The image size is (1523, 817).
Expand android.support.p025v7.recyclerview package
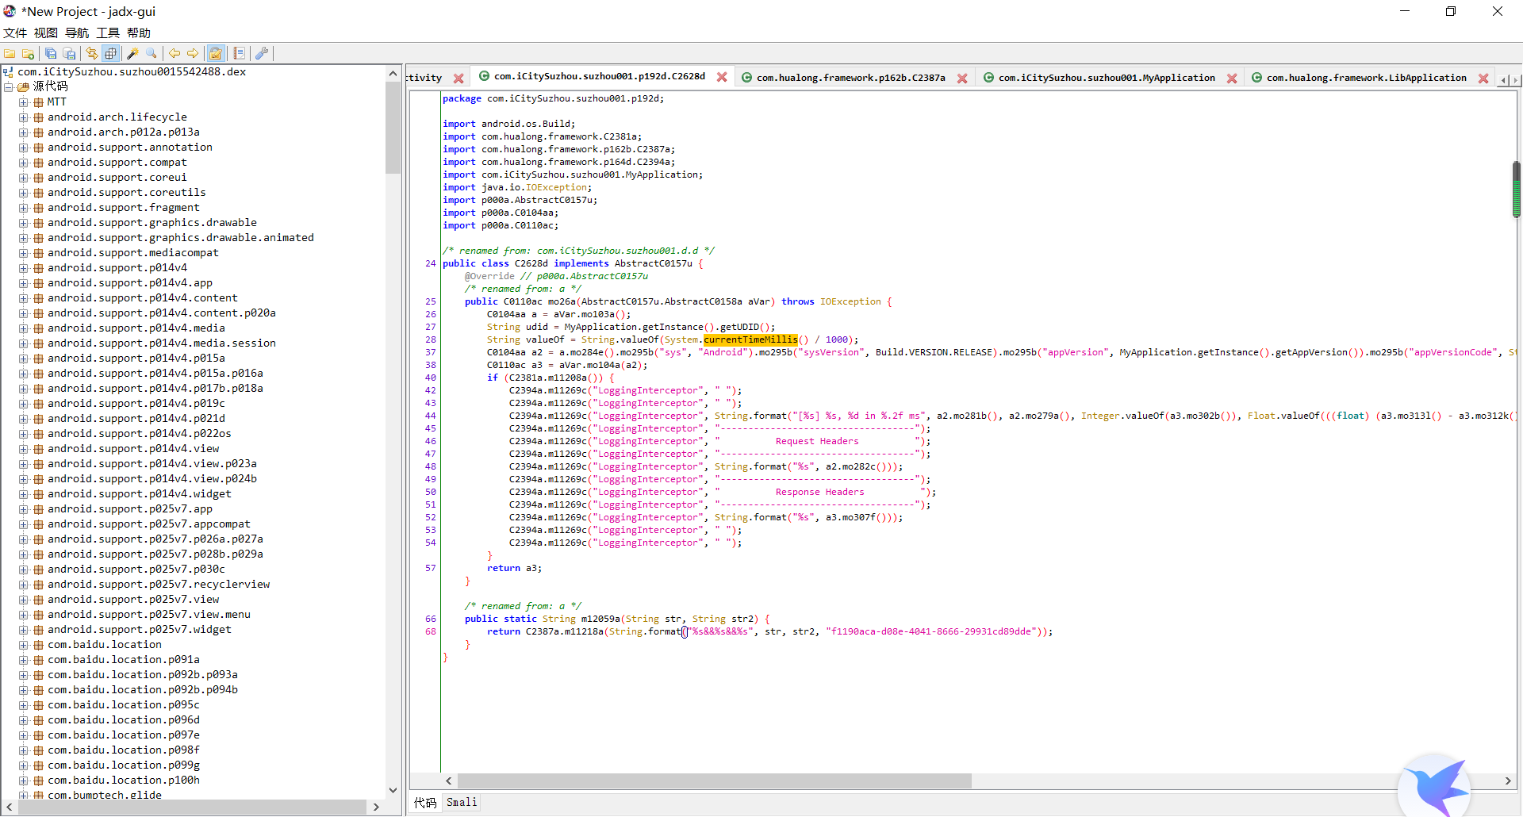pyautogui.click(x=24, y=584)
